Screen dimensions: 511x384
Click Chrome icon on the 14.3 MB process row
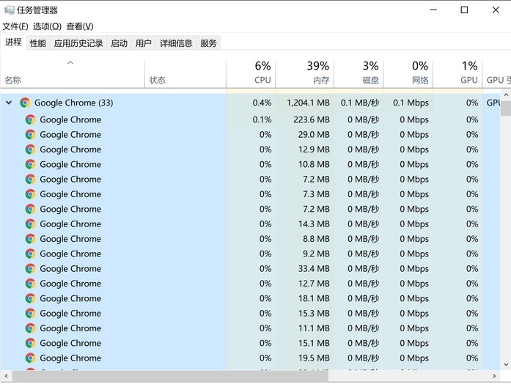[x=30, y=224]
